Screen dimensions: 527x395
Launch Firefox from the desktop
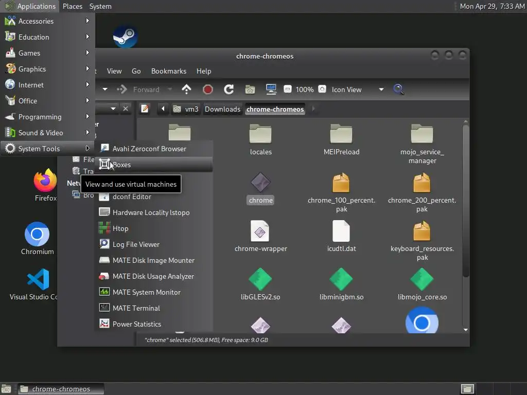45,185
